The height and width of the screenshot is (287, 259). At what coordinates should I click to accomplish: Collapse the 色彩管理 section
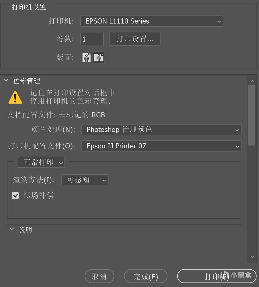[x=6, y=80]
